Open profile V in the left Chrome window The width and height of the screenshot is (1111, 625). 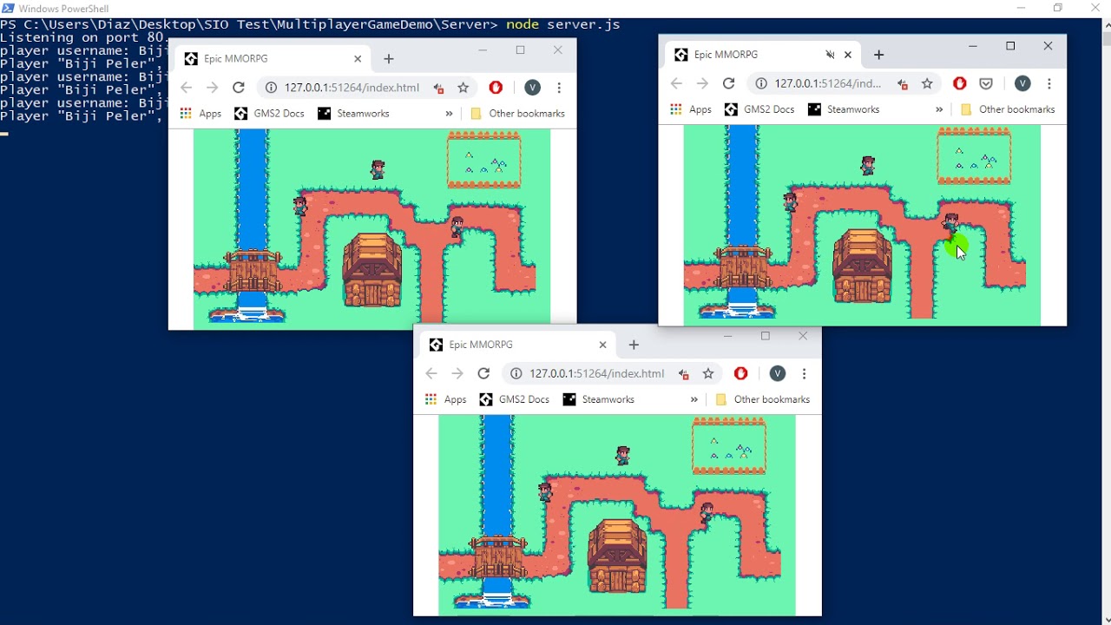[x=533, y=88]
